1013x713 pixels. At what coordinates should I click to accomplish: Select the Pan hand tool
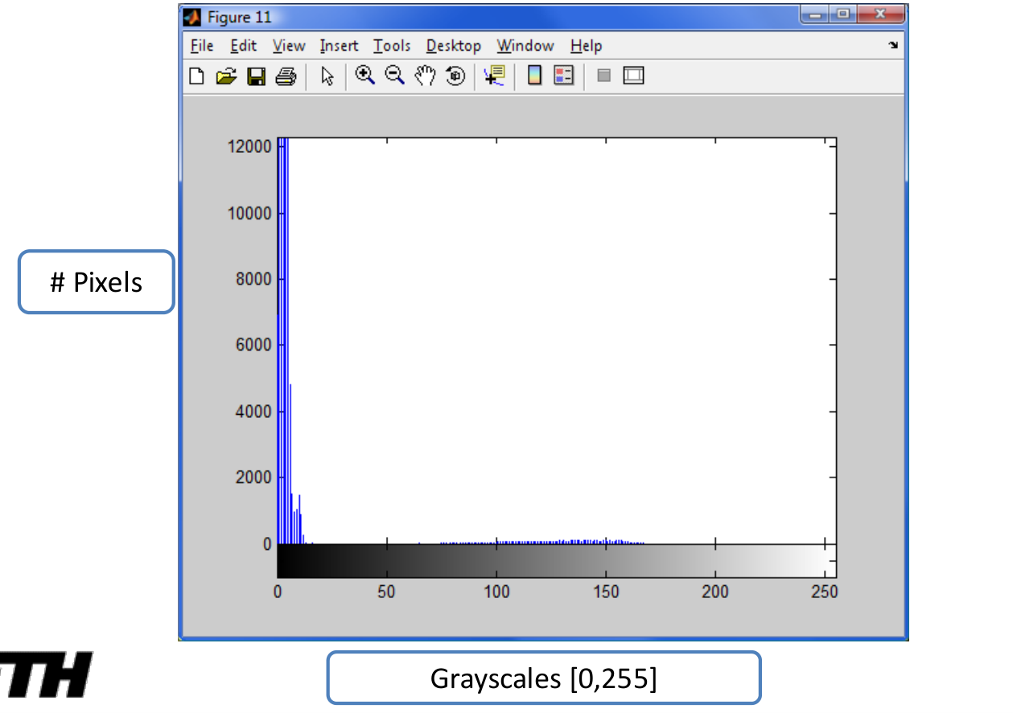click(x=425, y=76)
